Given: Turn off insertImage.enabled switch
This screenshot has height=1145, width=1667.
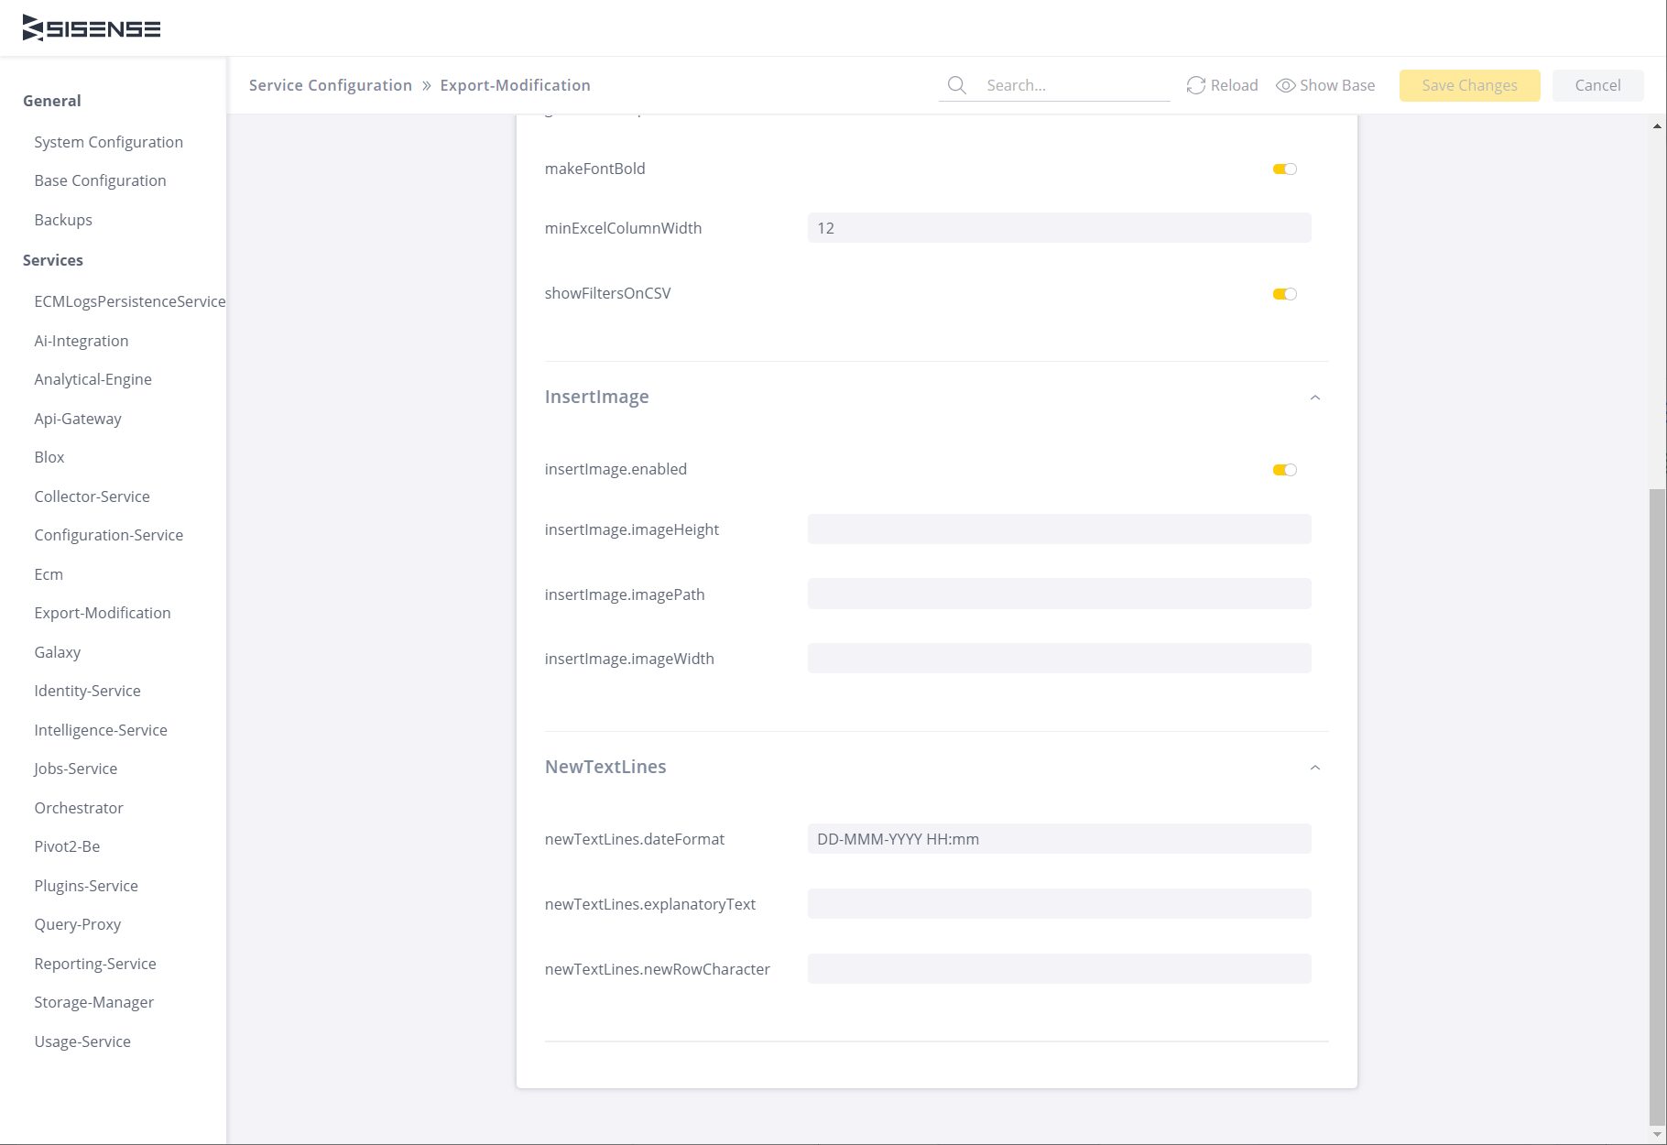Looking at the screenshot, I should coord(1284,470).
